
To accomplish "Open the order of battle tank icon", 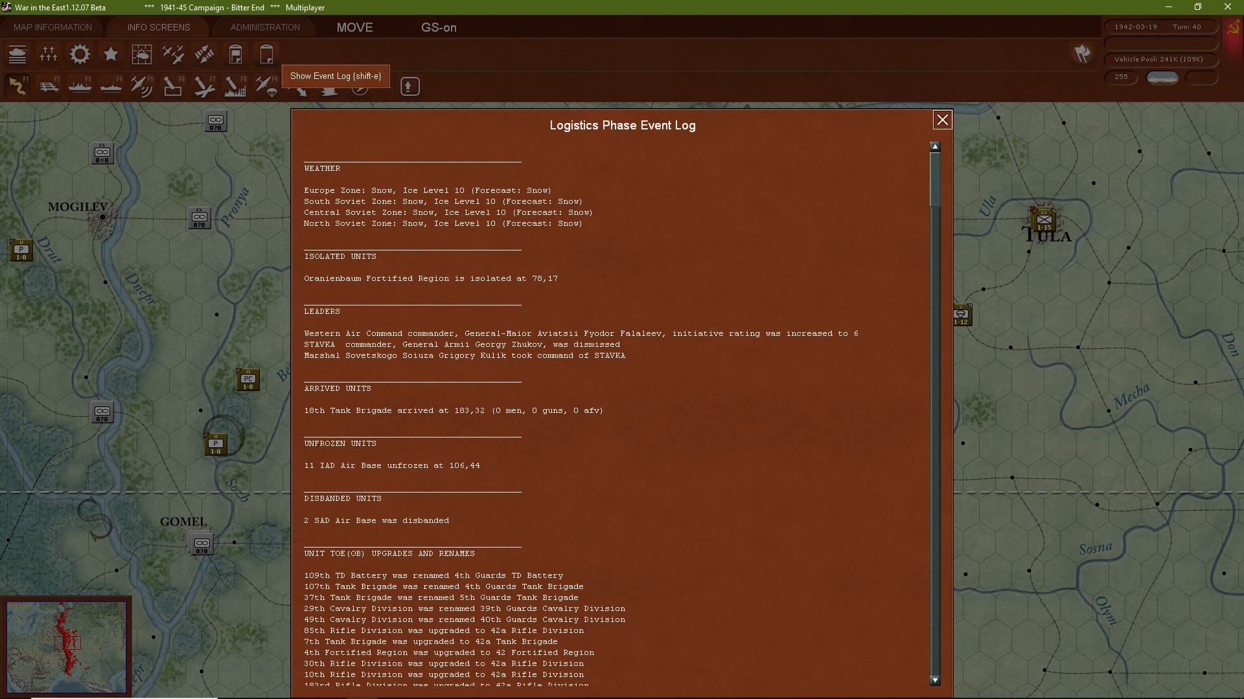I will 17,54.
